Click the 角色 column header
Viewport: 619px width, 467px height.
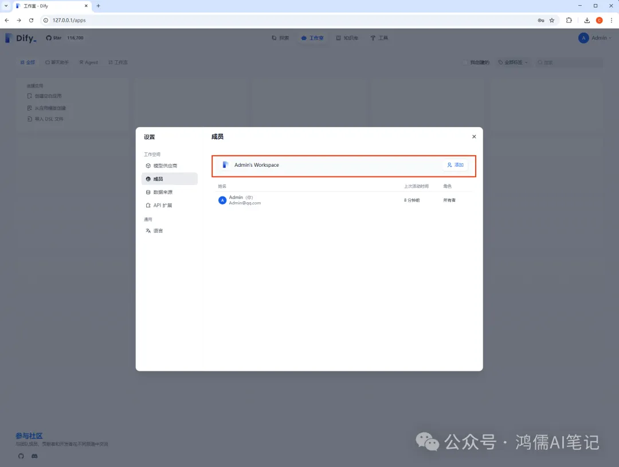(x=447, y=186)
